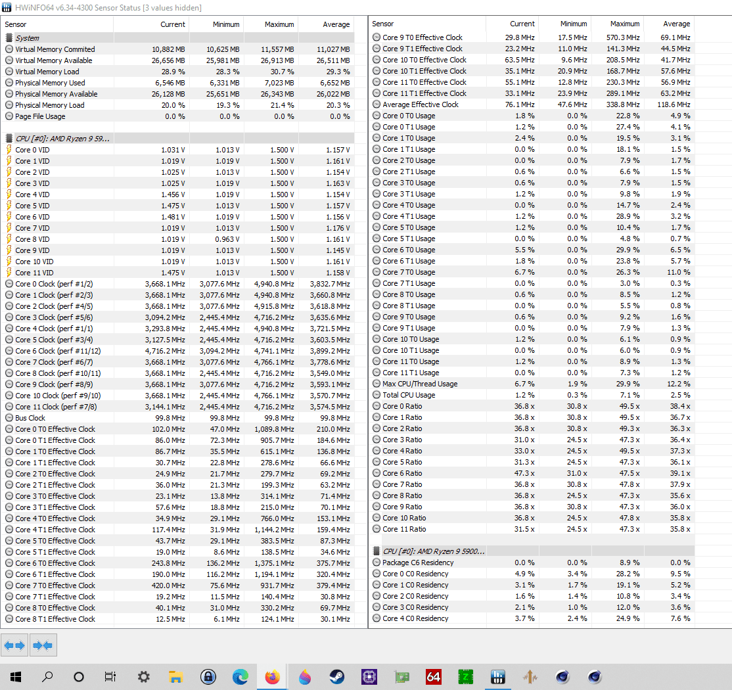The image size is (732, 690).
Task: Click the left panel Average column header
Action: (x=326, y=24)
